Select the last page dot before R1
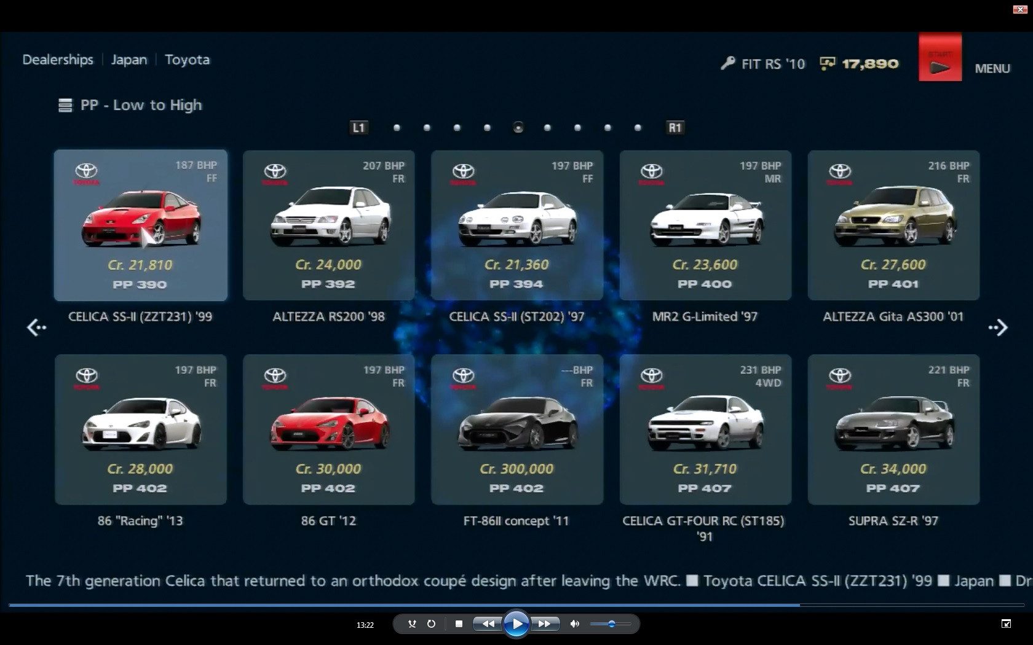 pos(638,128)
